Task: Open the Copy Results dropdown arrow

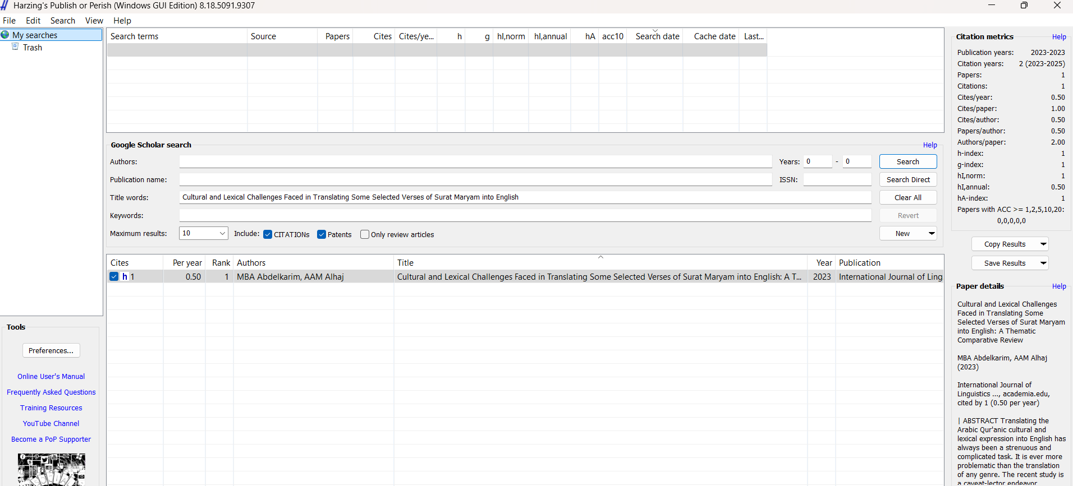Action: coord(1043,244)
